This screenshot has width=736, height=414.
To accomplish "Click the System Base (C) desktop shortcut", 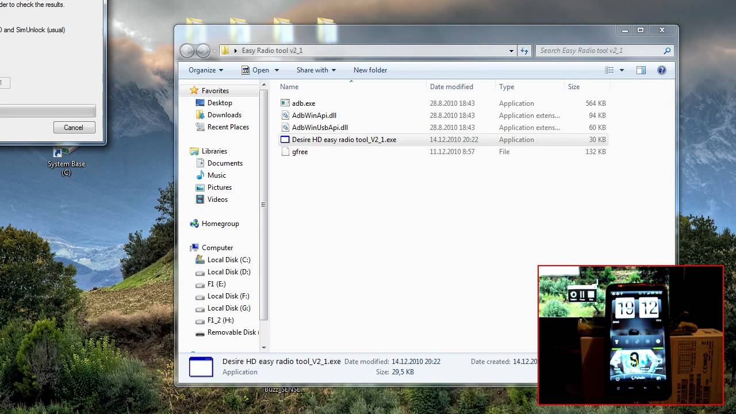I will 66,162.
